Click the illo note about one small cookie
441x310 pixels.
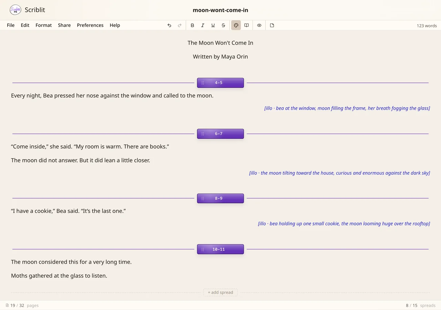click(x=344, y=224)
